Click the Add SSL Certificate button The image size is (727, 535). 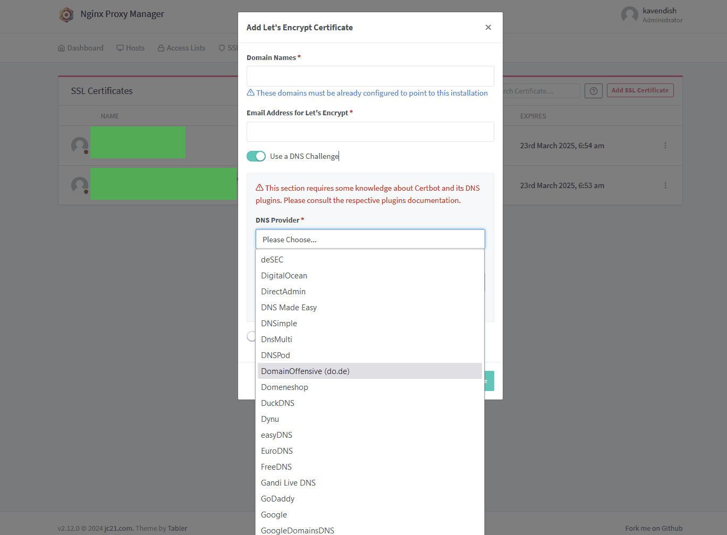point(640,90)
